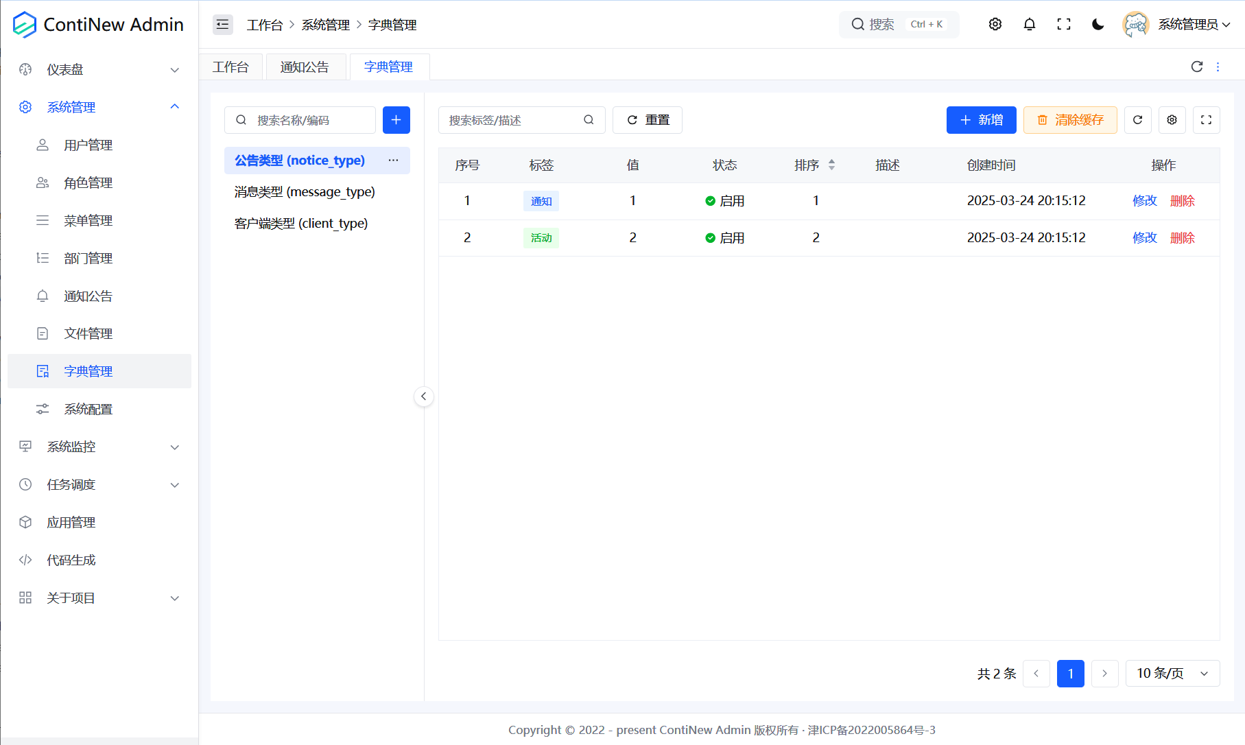Image resolution: width=1245 pixels, height=745 pixels.
Task: Expand the 系统监控 sidebar group
Action: (99, 447)
